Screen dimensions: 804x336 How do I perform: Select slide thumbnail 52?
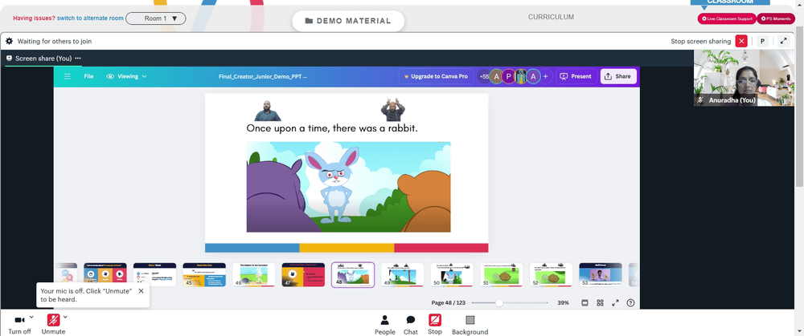[x=552, y=274]
